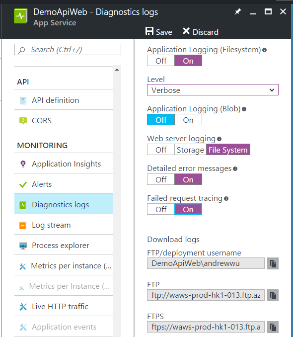
Task: Turn Application Logging (Blob) On
Action: pos(188,120)
